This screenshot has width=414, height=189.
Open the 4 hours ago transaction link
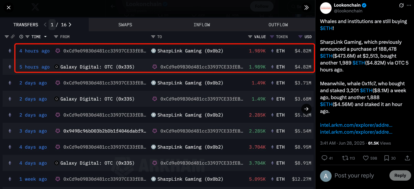tap(34, 51)
